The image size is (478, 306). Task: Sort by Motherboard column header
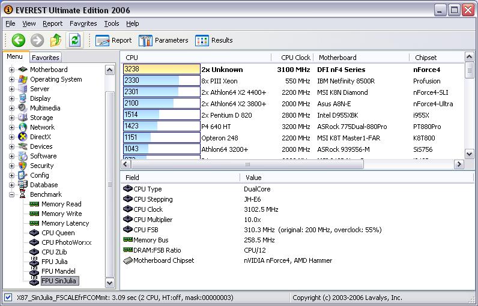click(x=361, y=58)
